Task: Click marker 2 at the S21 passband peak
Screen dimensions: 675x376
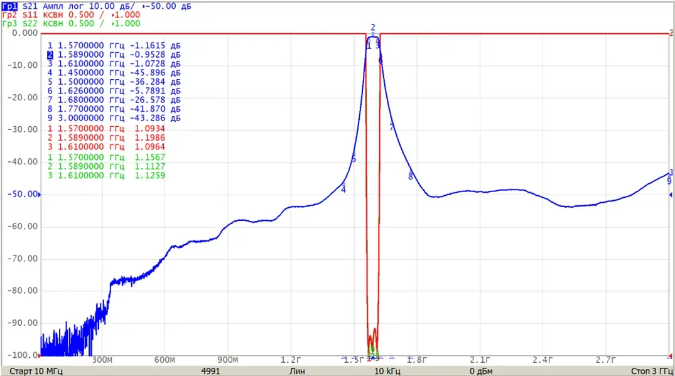Action: 373,29
